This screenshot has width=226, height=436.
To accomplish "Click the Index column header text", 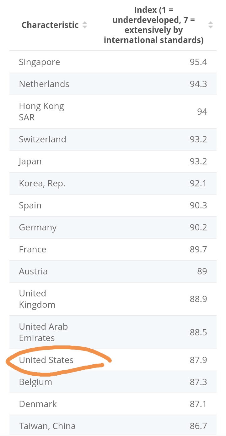I will click(154, 25).
